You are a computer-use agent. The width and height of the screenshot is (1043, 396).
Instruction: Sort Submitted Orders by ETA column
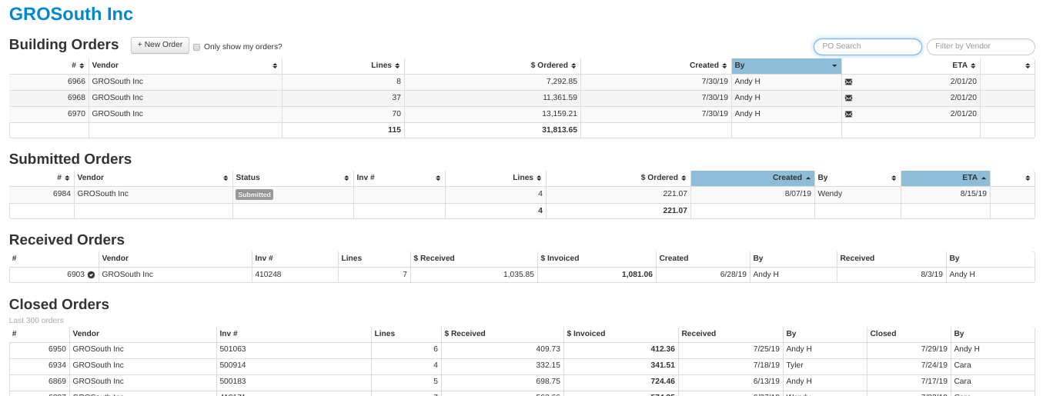944,178
